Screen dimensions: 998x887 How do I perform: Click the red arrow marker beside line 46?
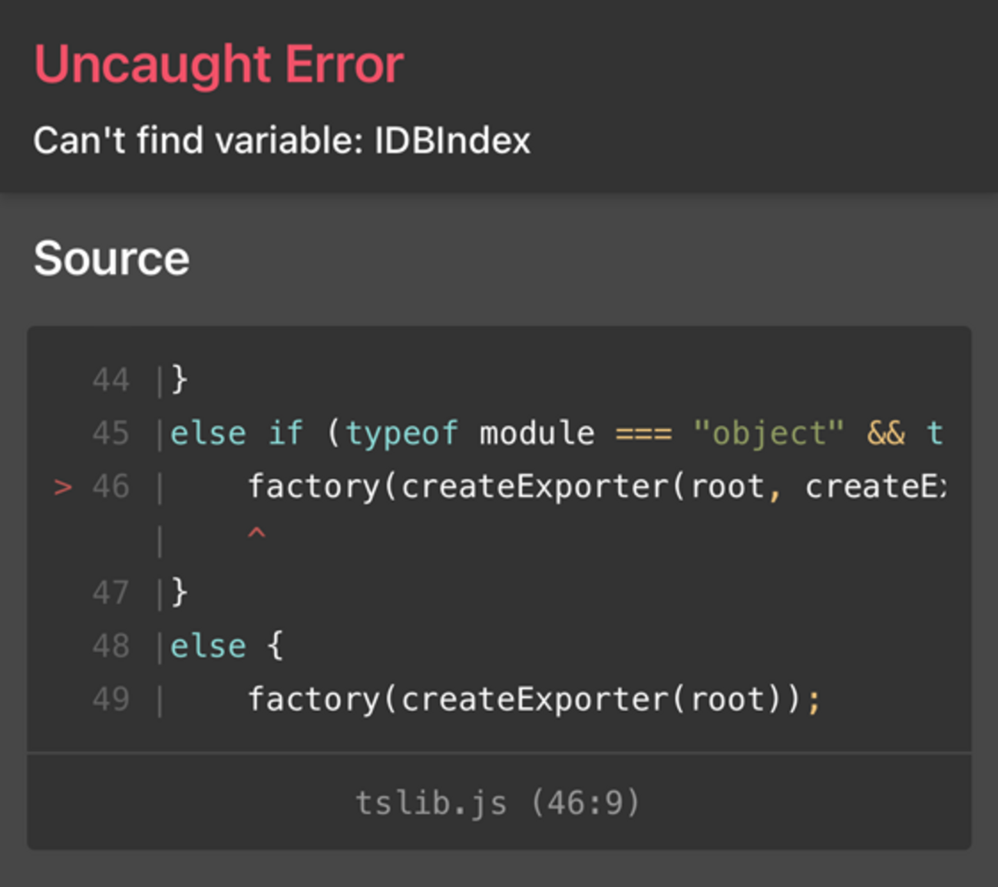coord(63,486)
